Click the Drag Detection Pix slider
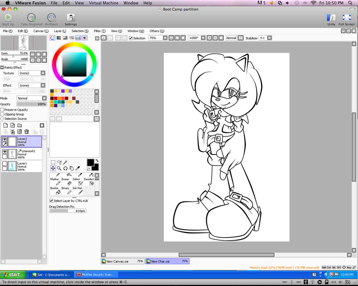The height and width of the screenshot is (286, 358). pyautogui.click(x=68, y=211)
